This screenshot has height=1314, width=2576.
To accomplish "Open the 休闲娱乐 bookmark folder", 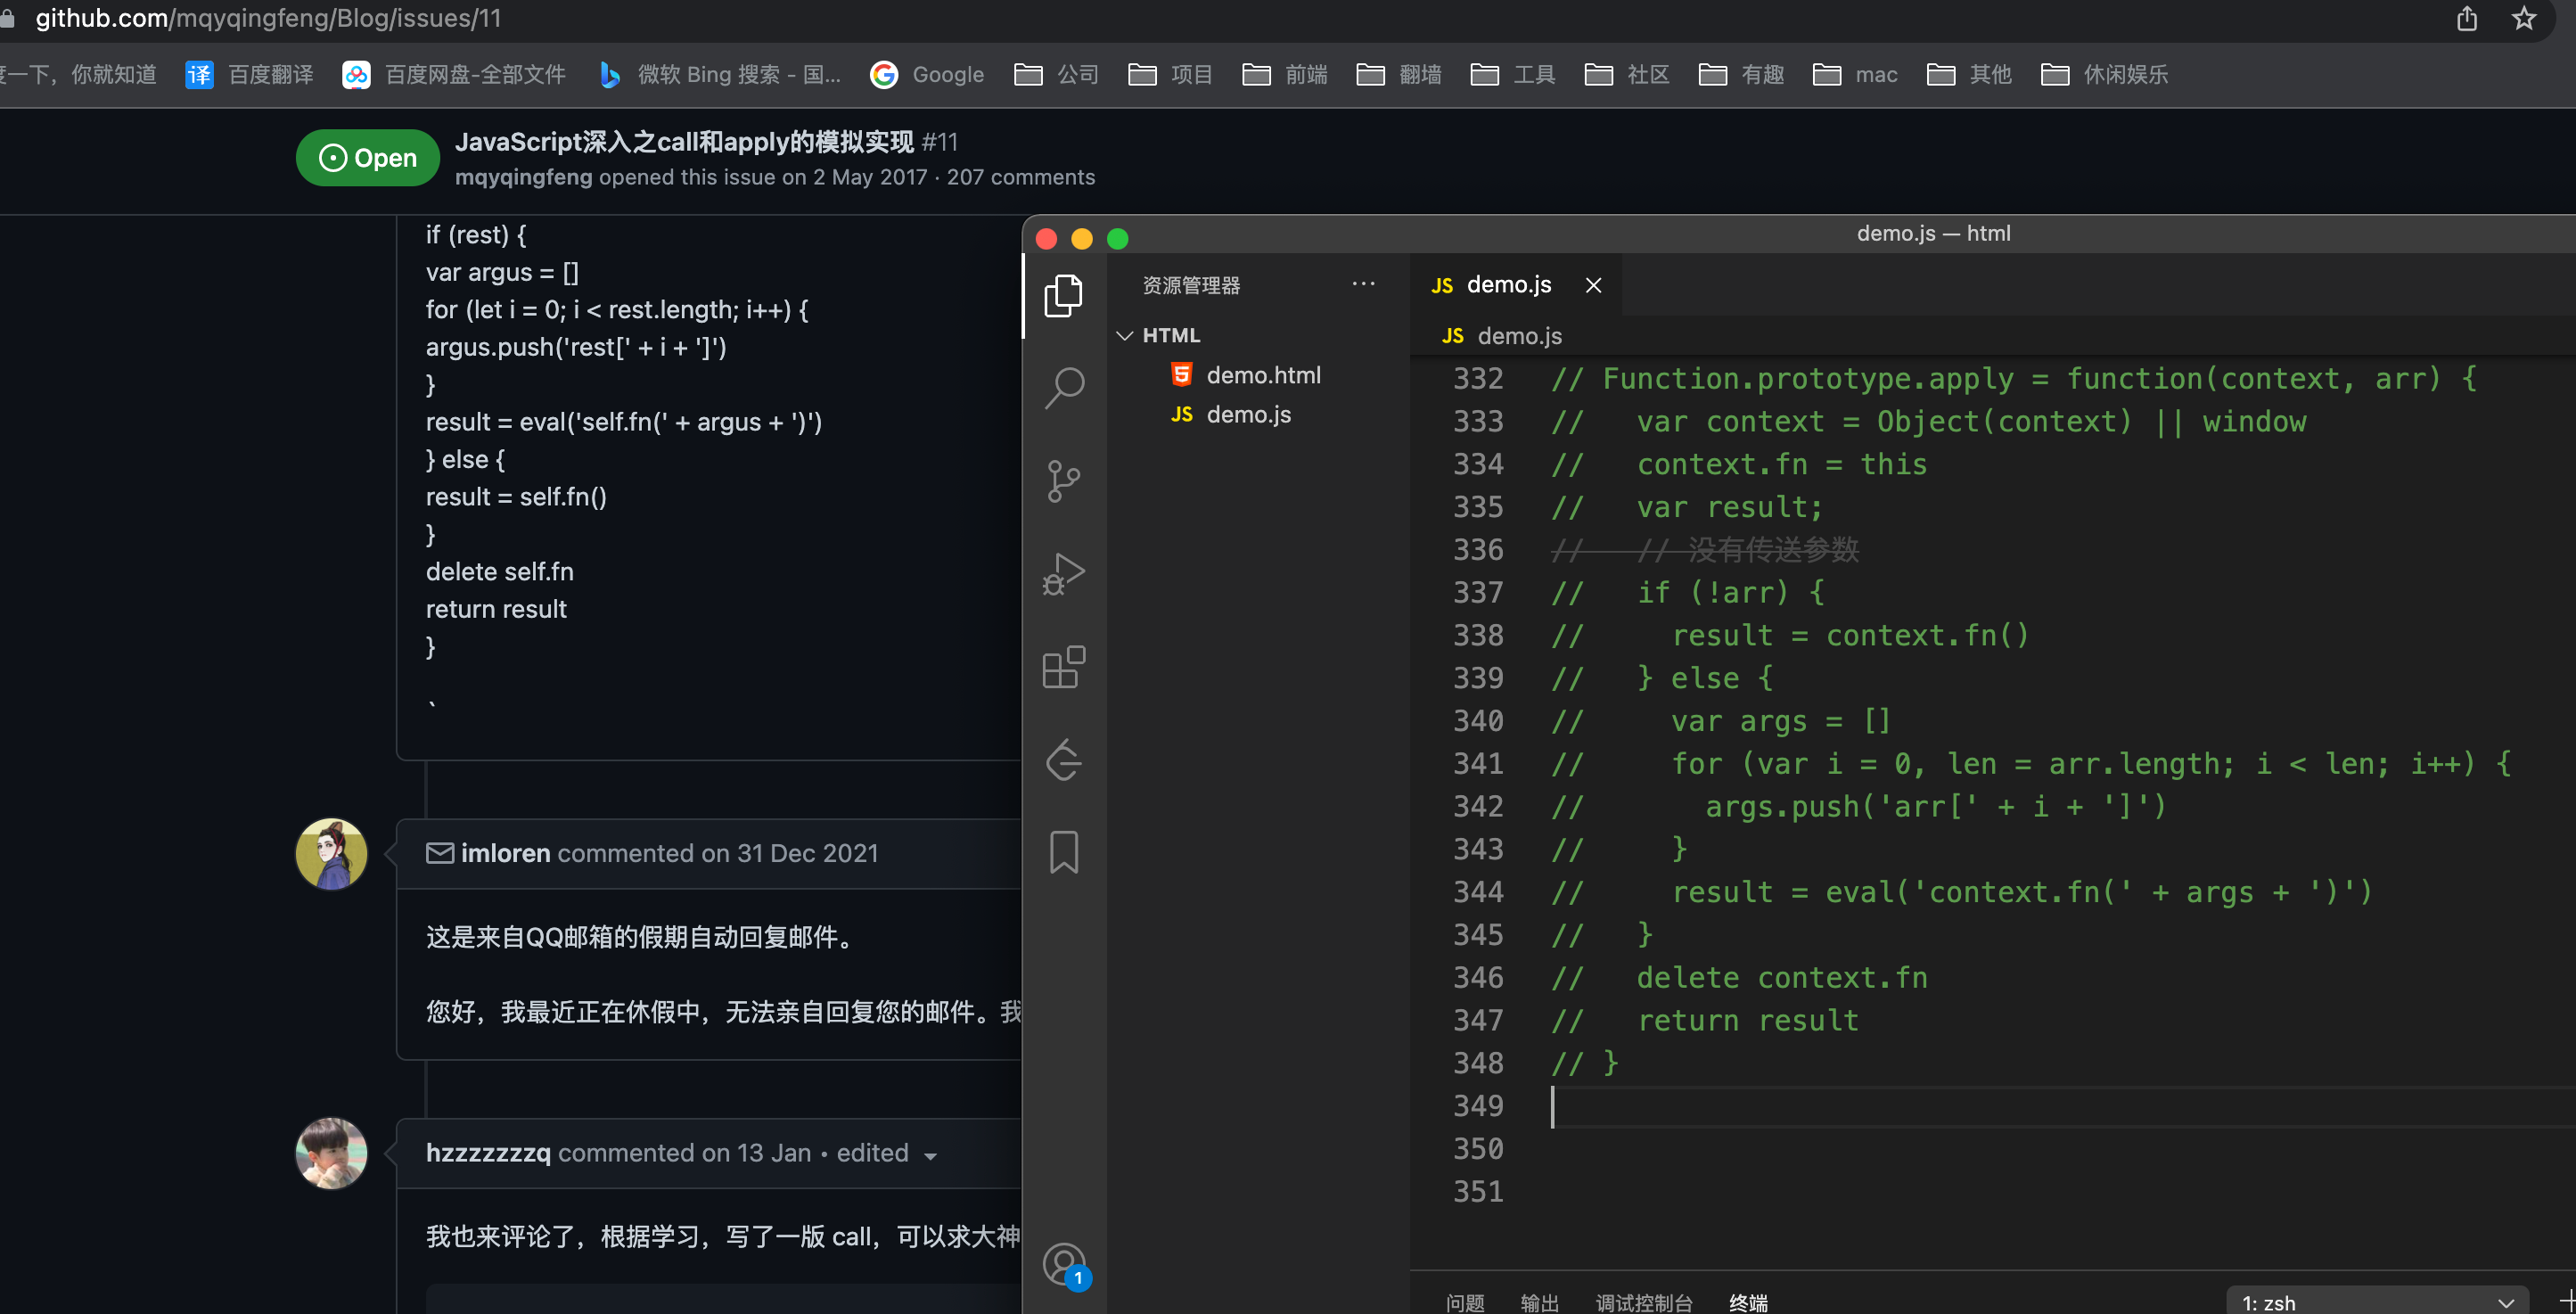I will tap(2104, 75).
